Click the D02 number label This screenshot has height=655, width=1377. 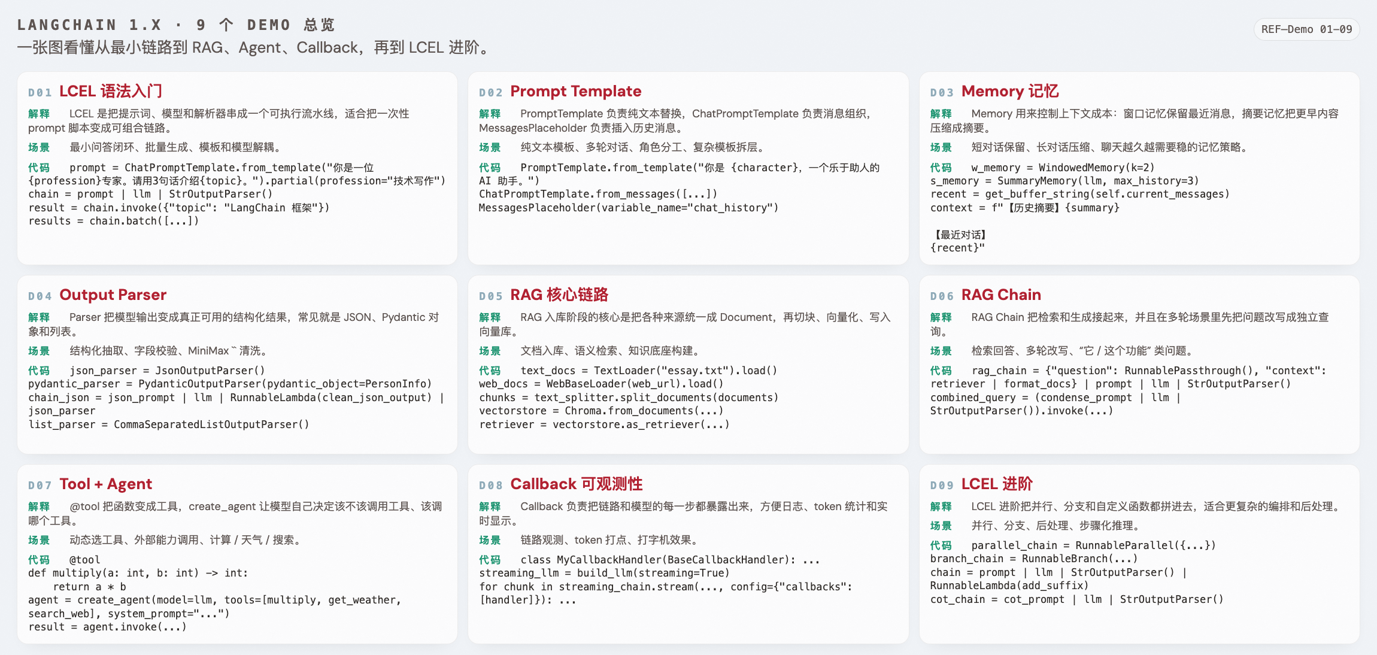pyautogui.click(x=490, y=93)
